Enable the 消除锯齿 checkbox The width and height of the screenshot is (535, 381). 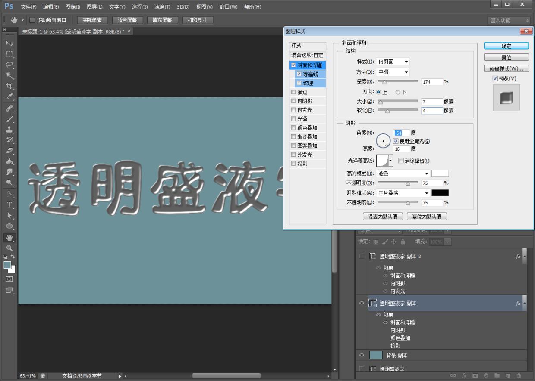[401, 160]
